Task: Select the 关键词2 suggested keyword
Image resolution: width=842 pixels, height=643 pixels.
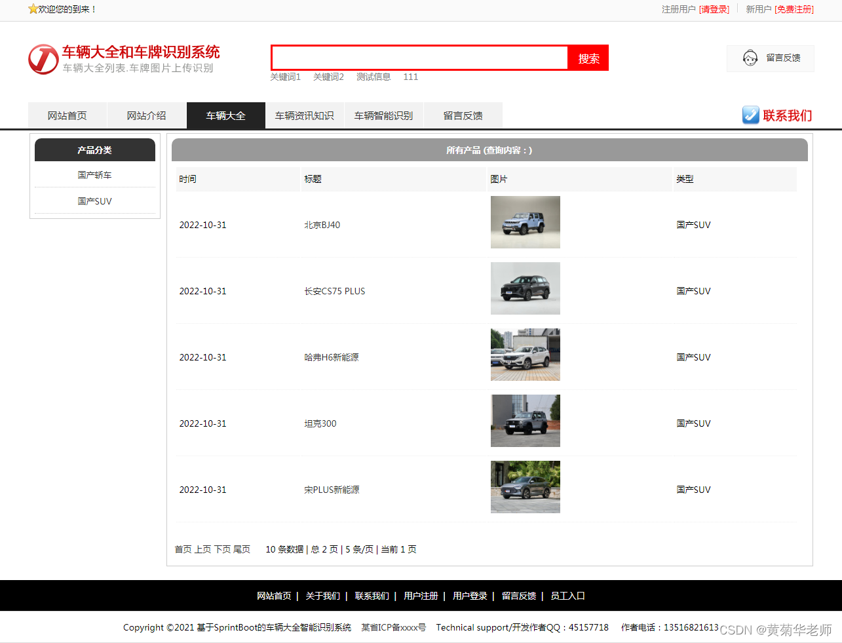Action: [x=328, y=77]
